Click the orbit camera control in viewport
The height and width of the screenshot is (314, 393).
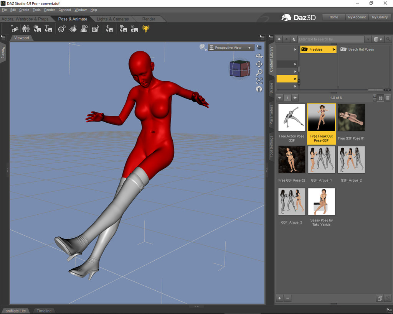pos(259,56)
